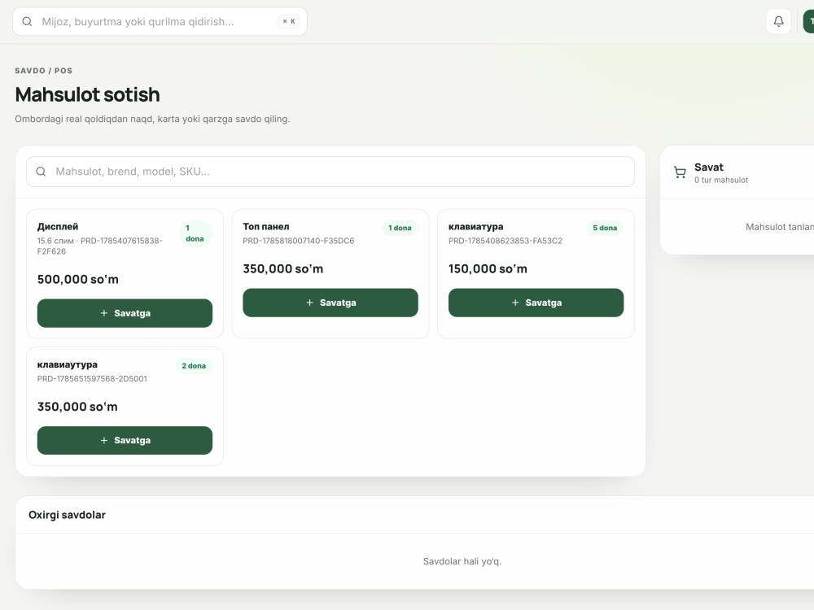
Task: Click the 'Mahsulot sotish' page heading
Action: tap(87, 94)
